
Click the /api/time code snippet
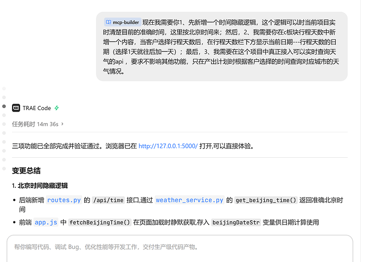click(108, 200)
